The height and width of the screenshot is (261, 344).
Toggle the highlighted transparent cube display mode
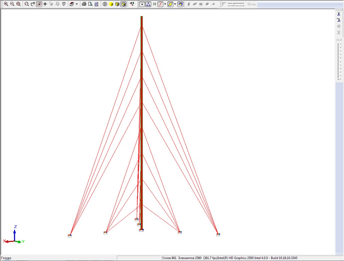124,4
